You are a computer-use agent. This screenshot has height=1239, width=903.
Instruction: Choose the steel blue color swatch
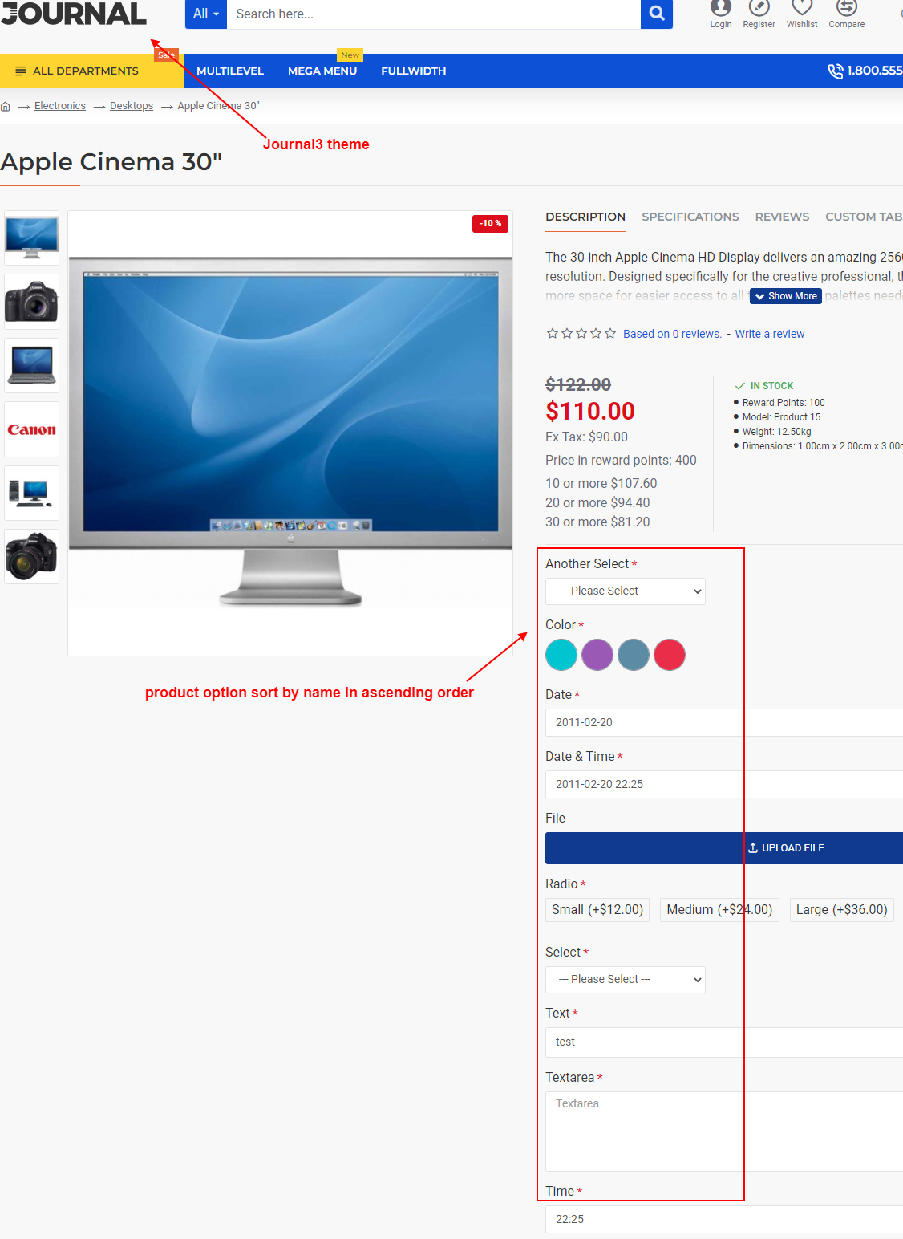634,655
